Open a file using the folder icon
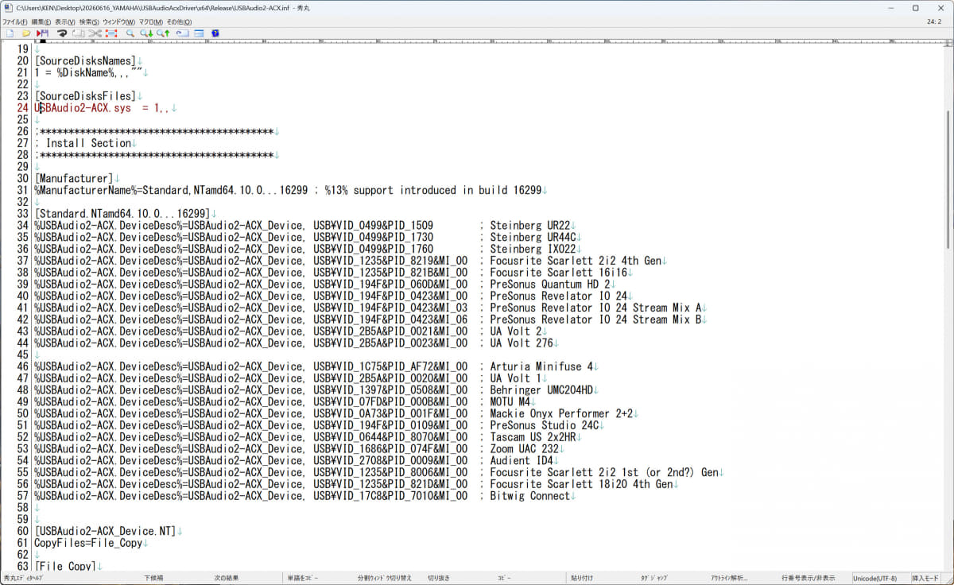 point(25,33)
